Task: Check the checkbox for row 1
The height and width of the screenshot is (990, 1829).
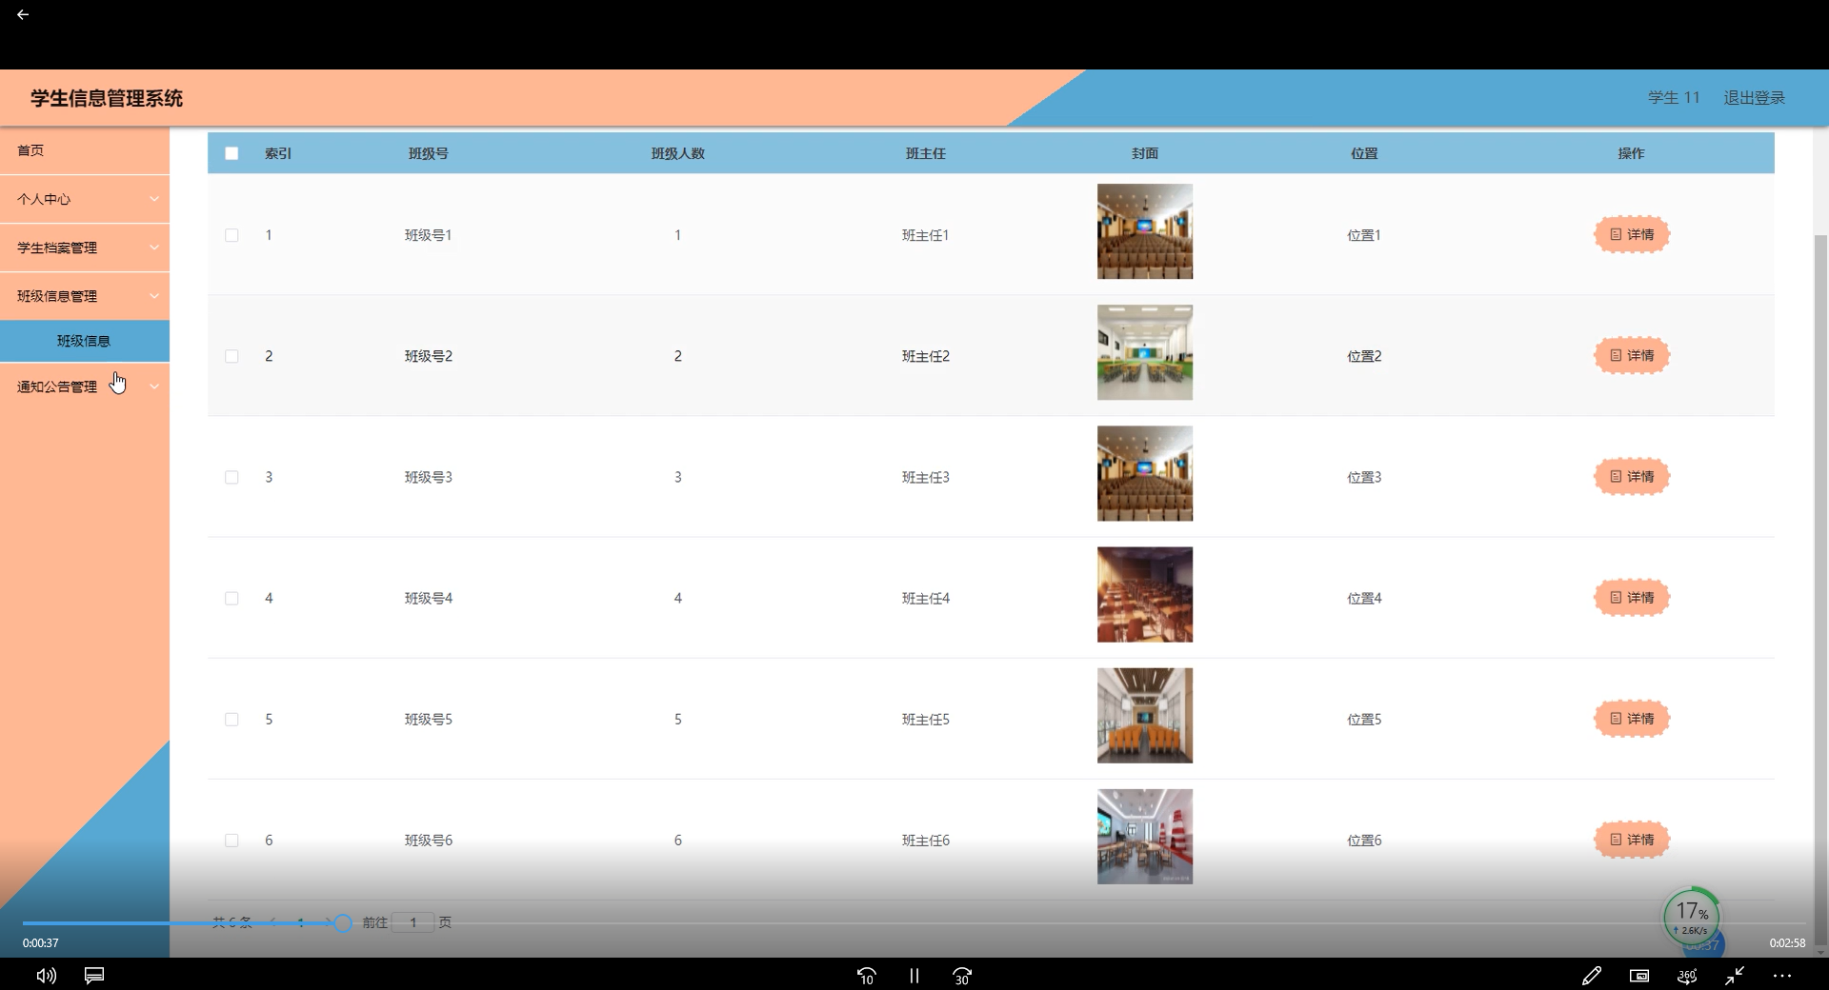Action: [x=231, y=235]
